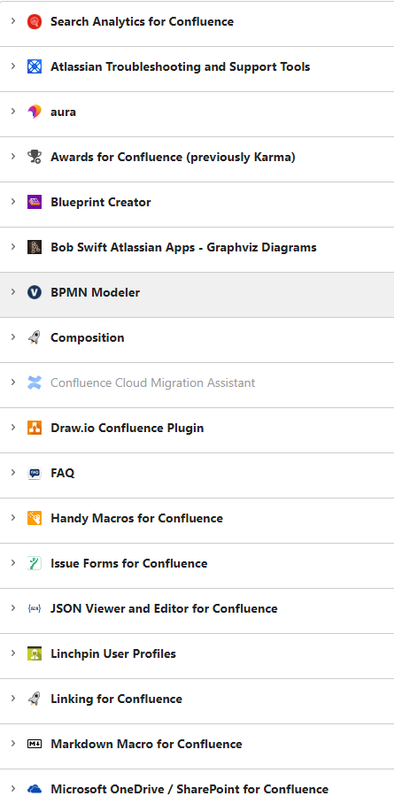The image size is (394, 796).
Task: Expand the aura app details
Action: coord(13,112)
